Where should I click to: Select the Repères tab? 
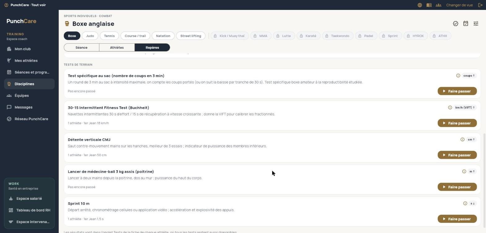coord(152,47)
